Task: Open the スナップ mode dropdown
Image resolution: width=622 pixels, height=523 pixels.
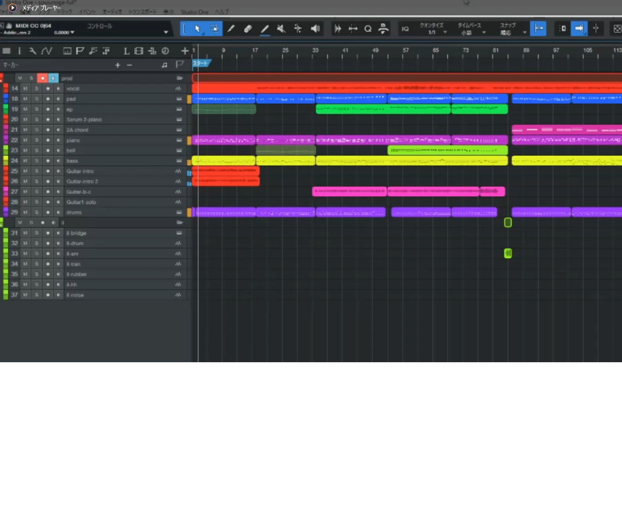Action: pos(524,32)
